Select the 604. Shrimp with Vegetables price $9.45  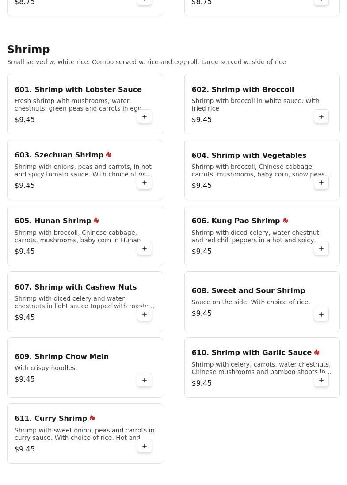click(x=202, y=185)
